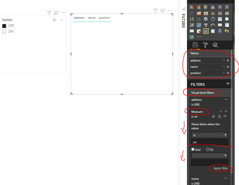The image size is (239, 185).
Task: Select the stacked bar chart visual
Action: click(x=192, y=7)
